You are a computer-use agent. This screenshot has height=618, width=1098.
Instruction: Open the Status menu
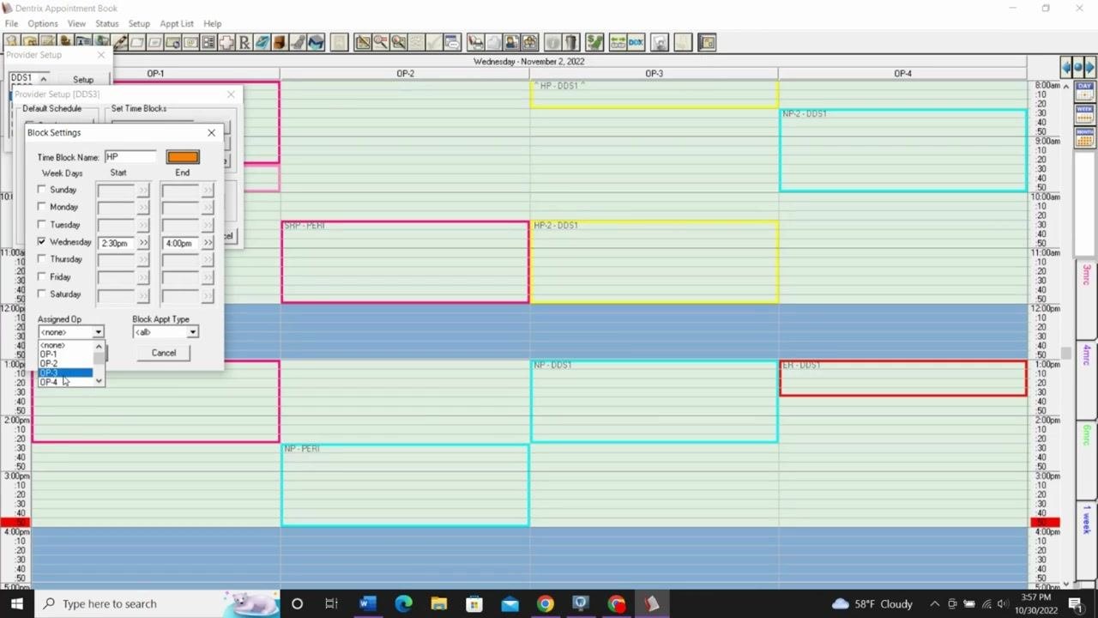[106, 23]
